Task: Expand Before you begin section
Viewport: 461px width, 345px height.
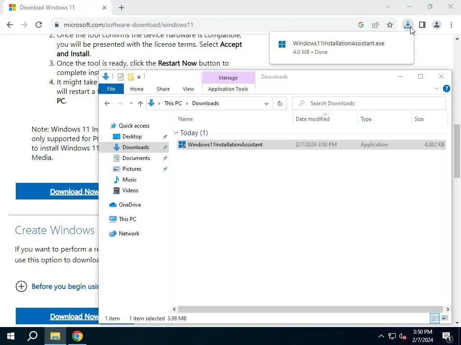Action: [21, 286]
